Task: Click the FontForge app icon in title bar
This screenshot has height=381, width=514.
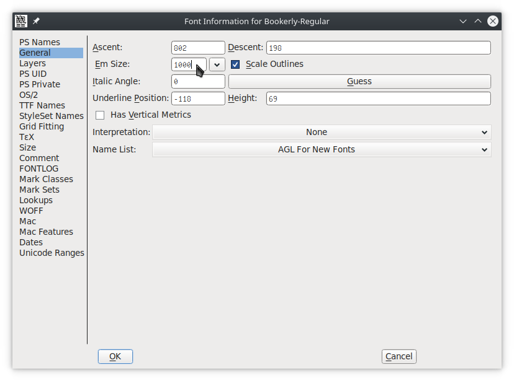Action: [21, 21]
